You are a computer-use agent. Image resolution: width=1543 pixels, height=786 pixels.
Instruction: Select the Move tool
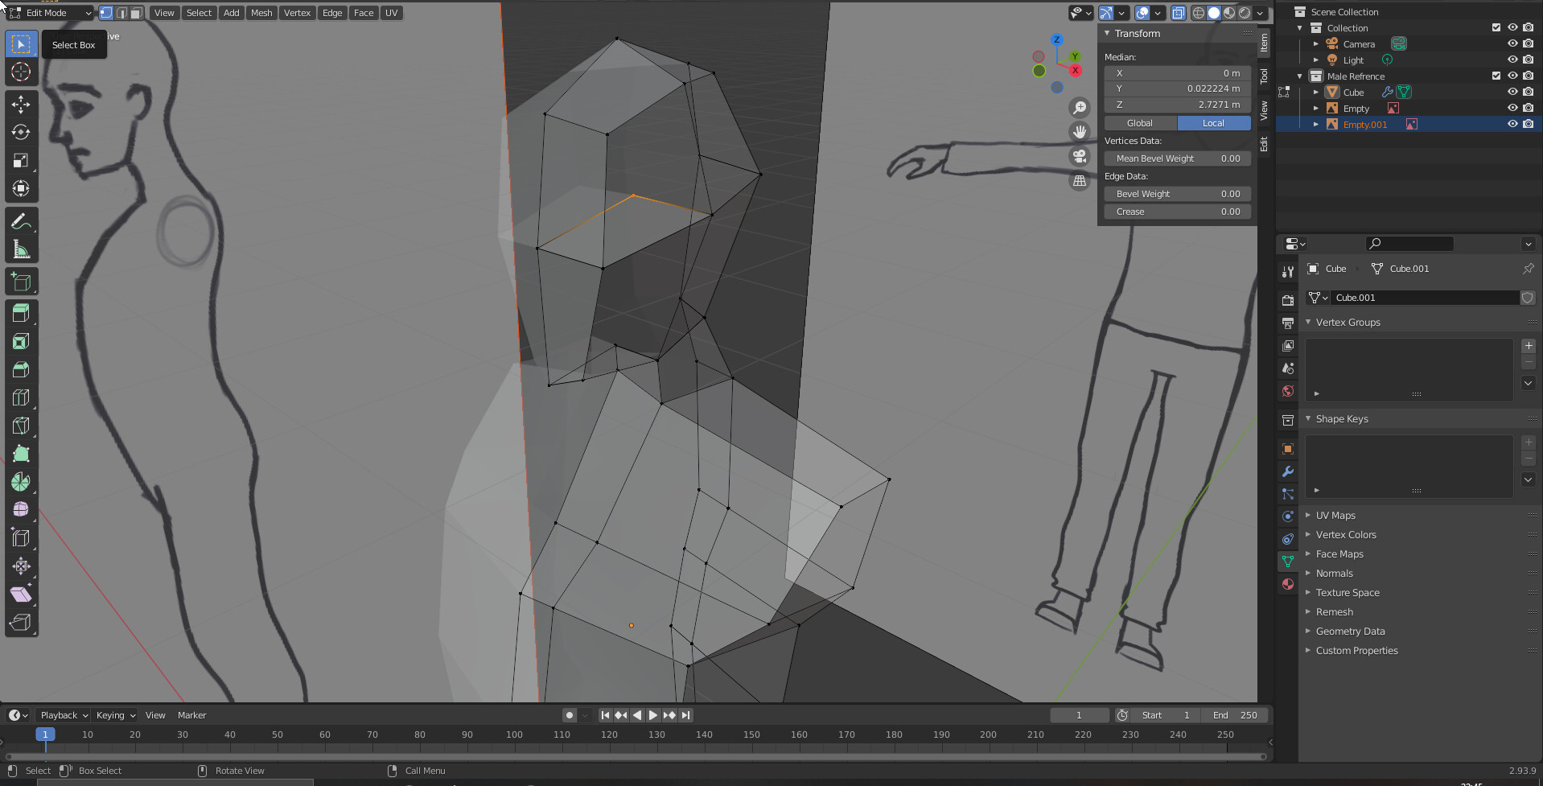[x=21, y=104]
